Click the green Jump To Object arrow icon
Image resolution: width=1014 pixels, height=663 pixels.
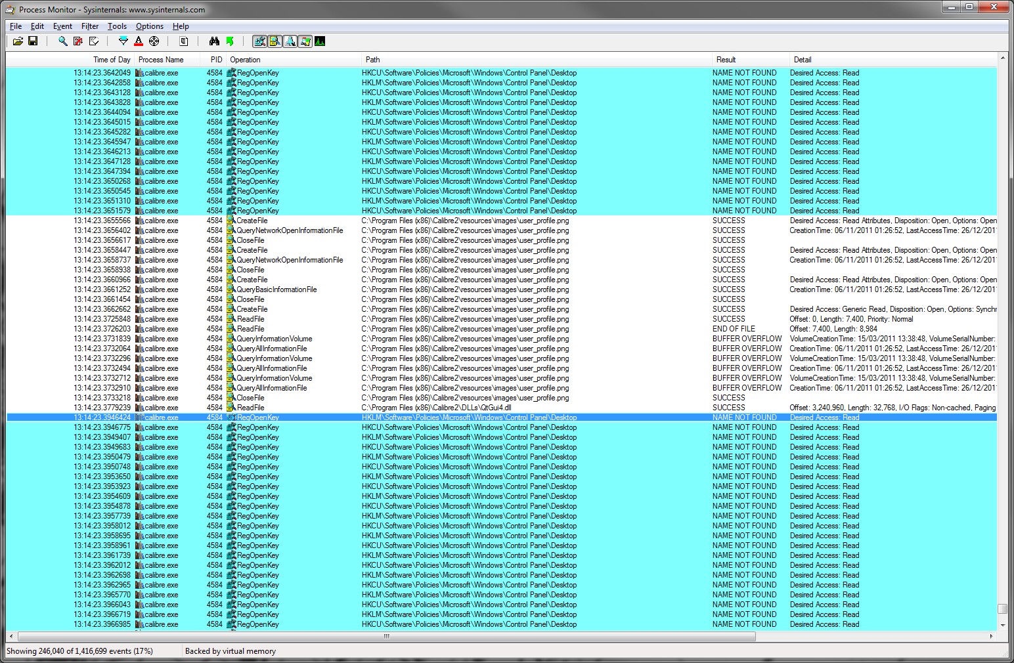(x=230, y=41)
